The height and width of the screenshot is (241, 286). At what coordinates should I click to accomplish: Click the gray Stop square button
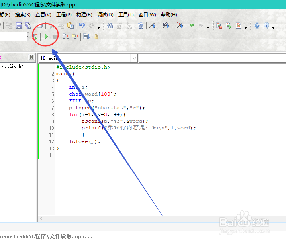(55, 37)
